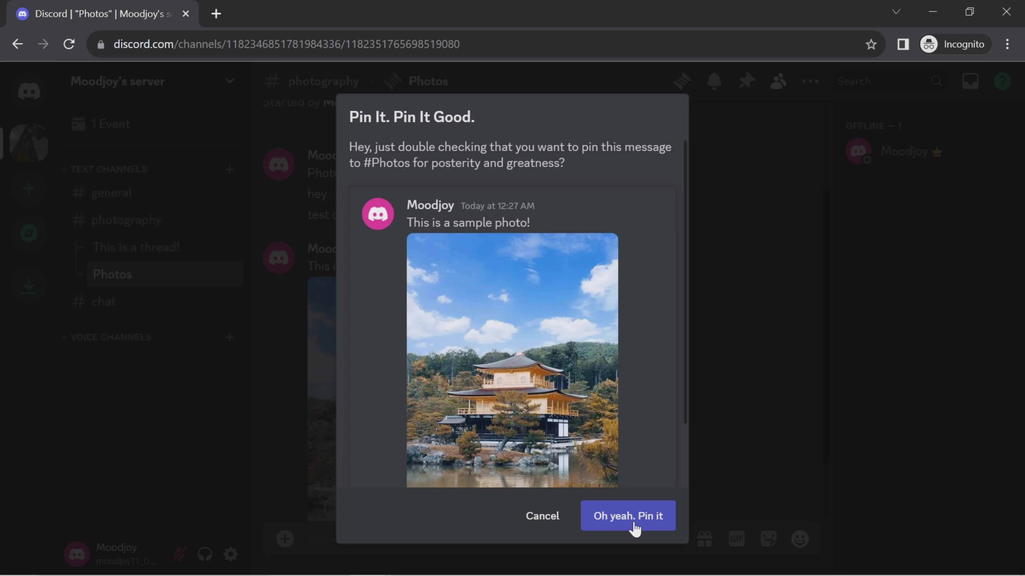Click Moodjoy's avatar in the pin preview
The image size is (1025, 576).
pos(378,214)
